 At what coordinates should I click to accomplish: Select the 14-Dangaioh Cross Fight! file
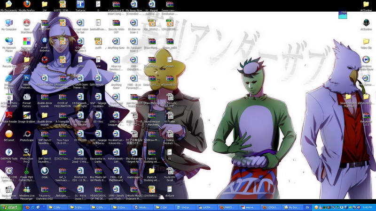point(80,100)
